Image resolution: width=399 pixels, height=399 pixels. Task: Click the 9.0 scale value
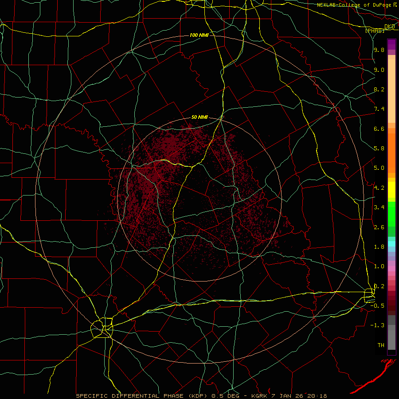(x=379, y=70)
